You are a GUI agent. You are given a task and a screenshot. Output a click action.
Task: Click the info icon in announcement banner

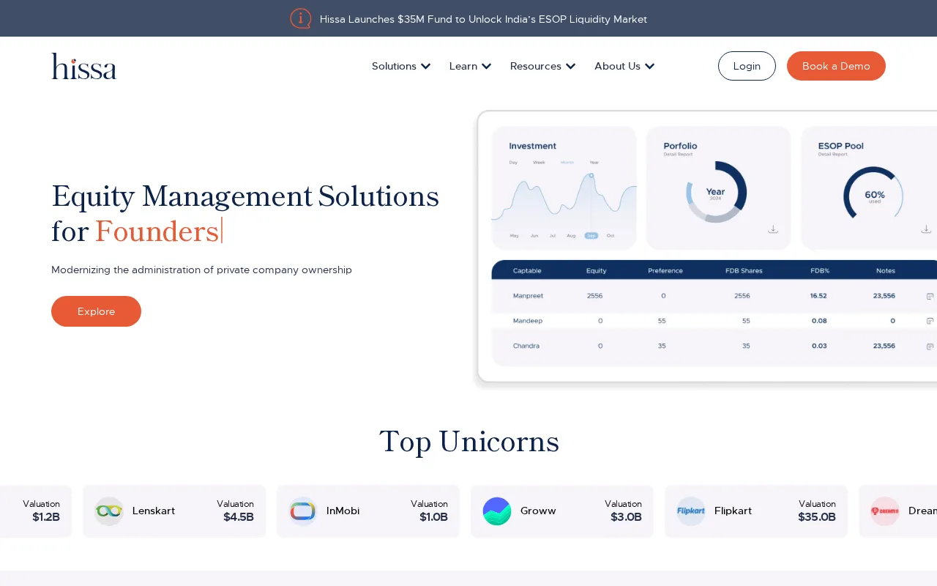coord(301,18)
